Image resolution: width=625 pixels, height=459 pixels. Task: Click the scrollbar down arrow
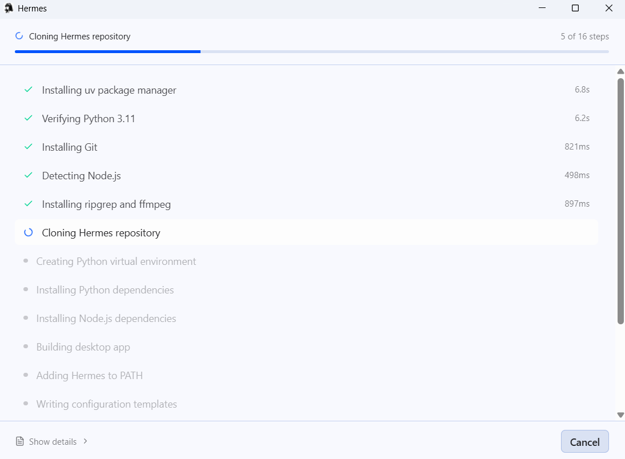point(620,415)
